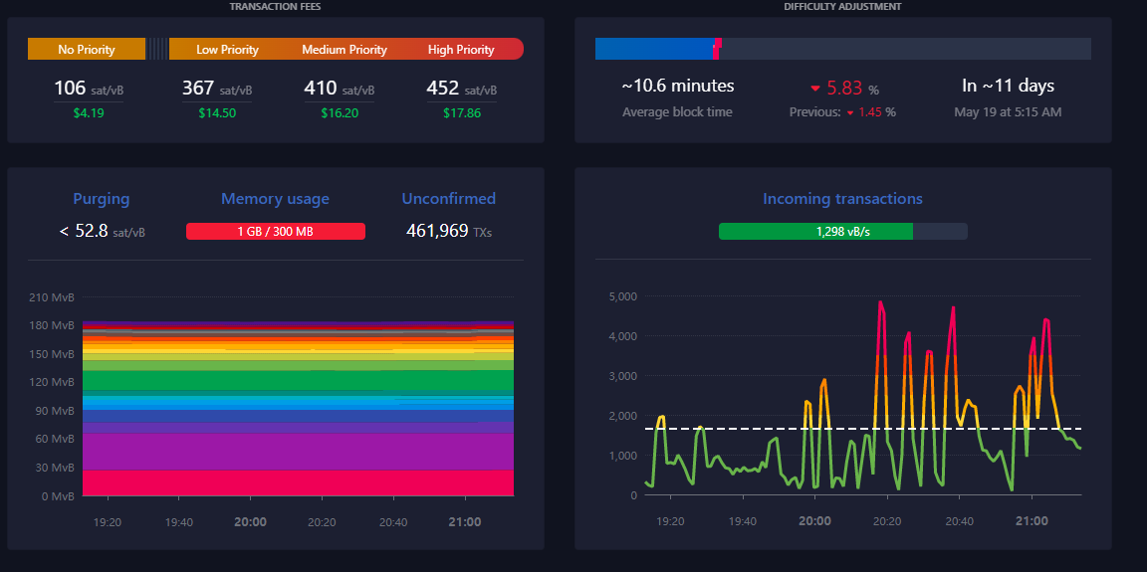1147x572 pixels.
Task: Select the 452 sat/vB fee value
Action: (x=462, y=90)
